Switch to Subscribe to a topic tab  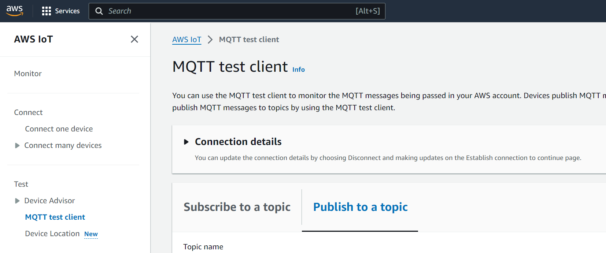click(x=237, y=207)
